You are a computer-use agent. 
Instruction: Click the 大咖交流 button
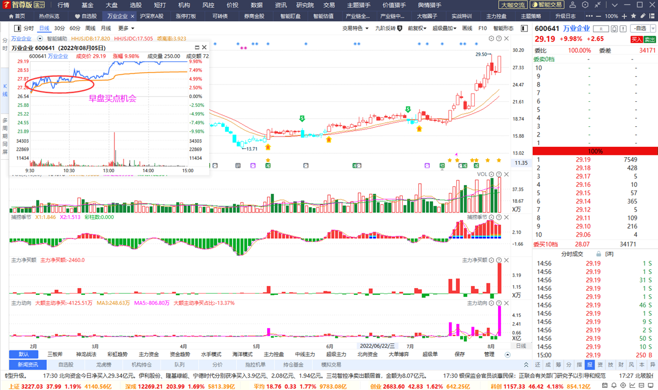pyautogui.click(x=512, y=5)
